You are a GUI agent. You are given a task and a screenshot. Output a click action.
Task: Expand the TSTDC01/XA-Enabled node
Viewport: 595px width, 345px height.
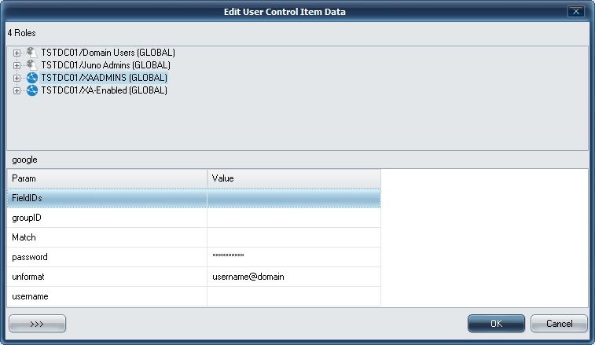pos(17,90)
